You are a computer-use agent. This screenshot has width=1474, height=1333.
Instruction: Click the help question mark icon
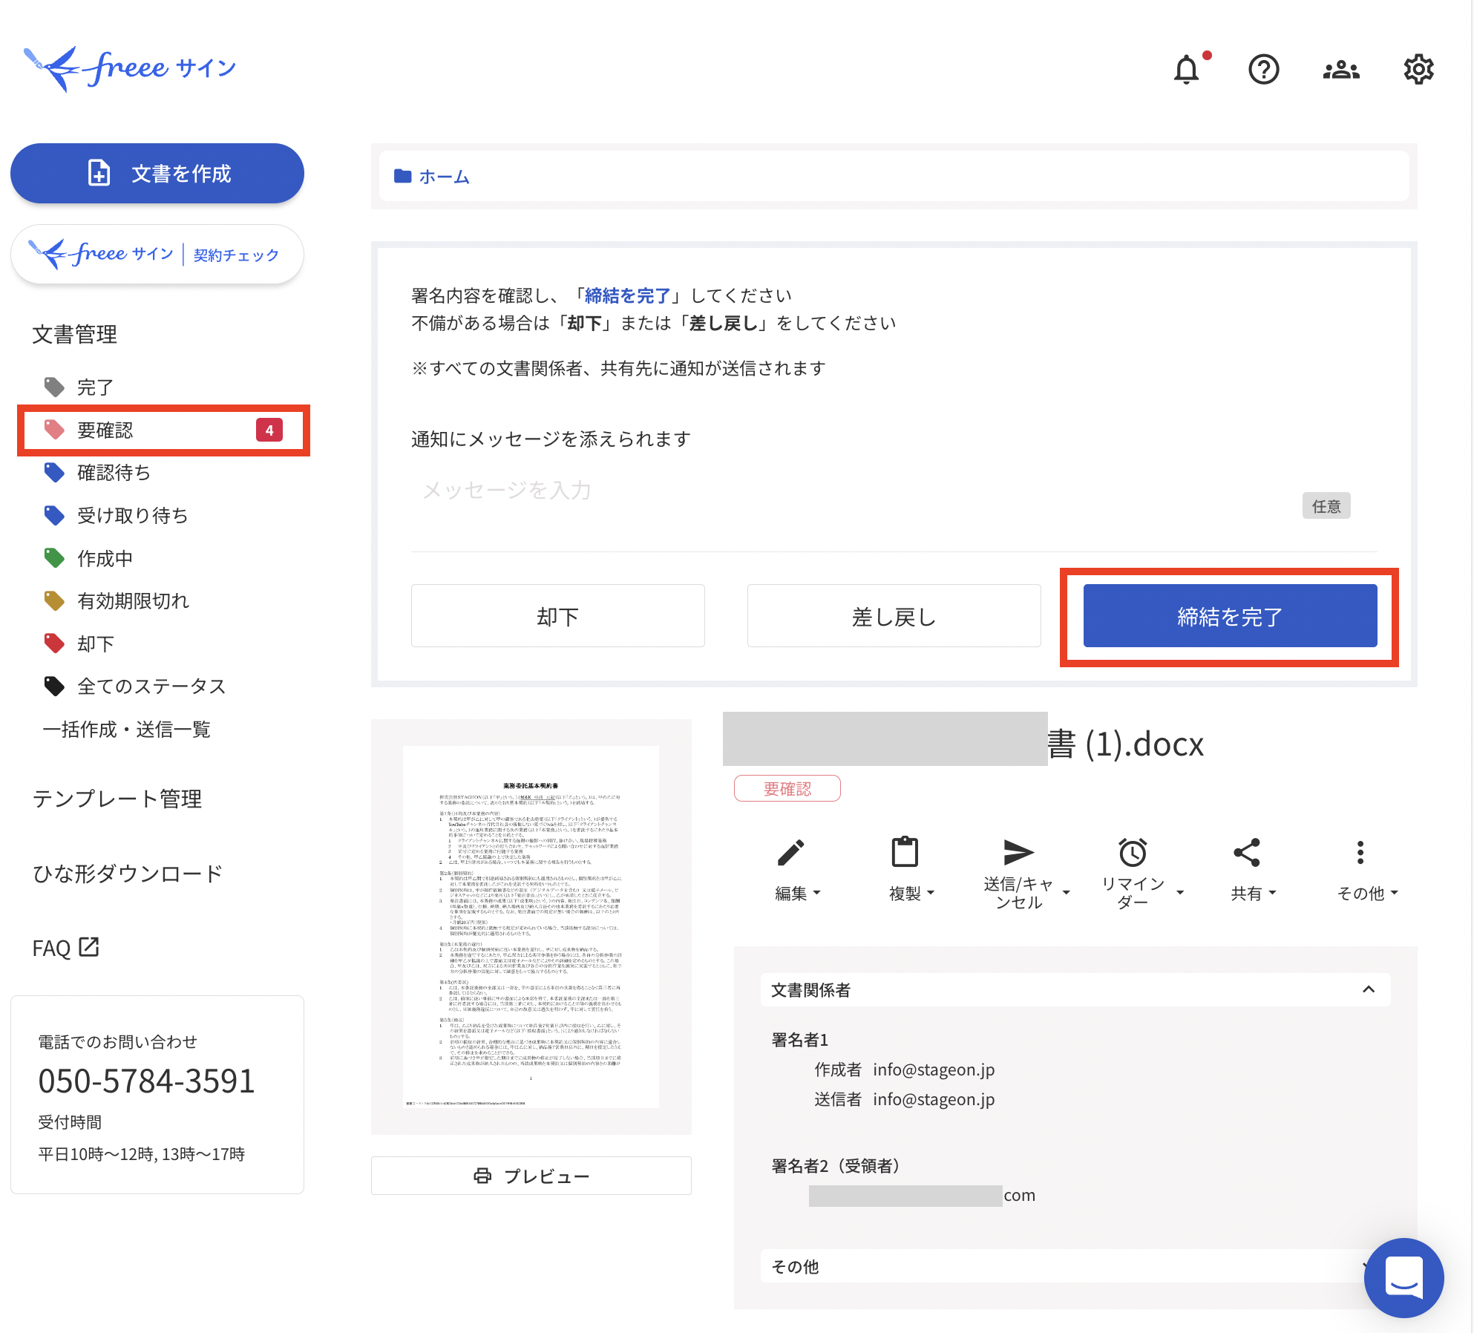[x=1263, y=70]
